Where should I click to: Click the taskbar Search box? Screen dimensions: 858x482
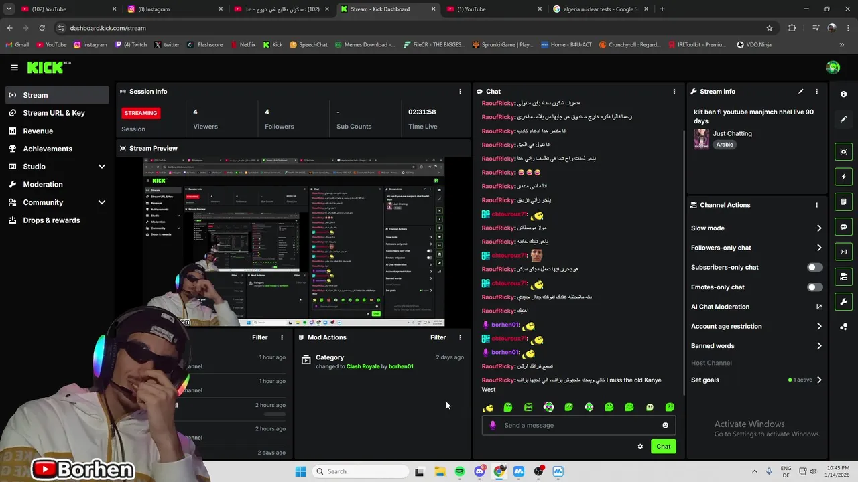(x=360, y=471)
